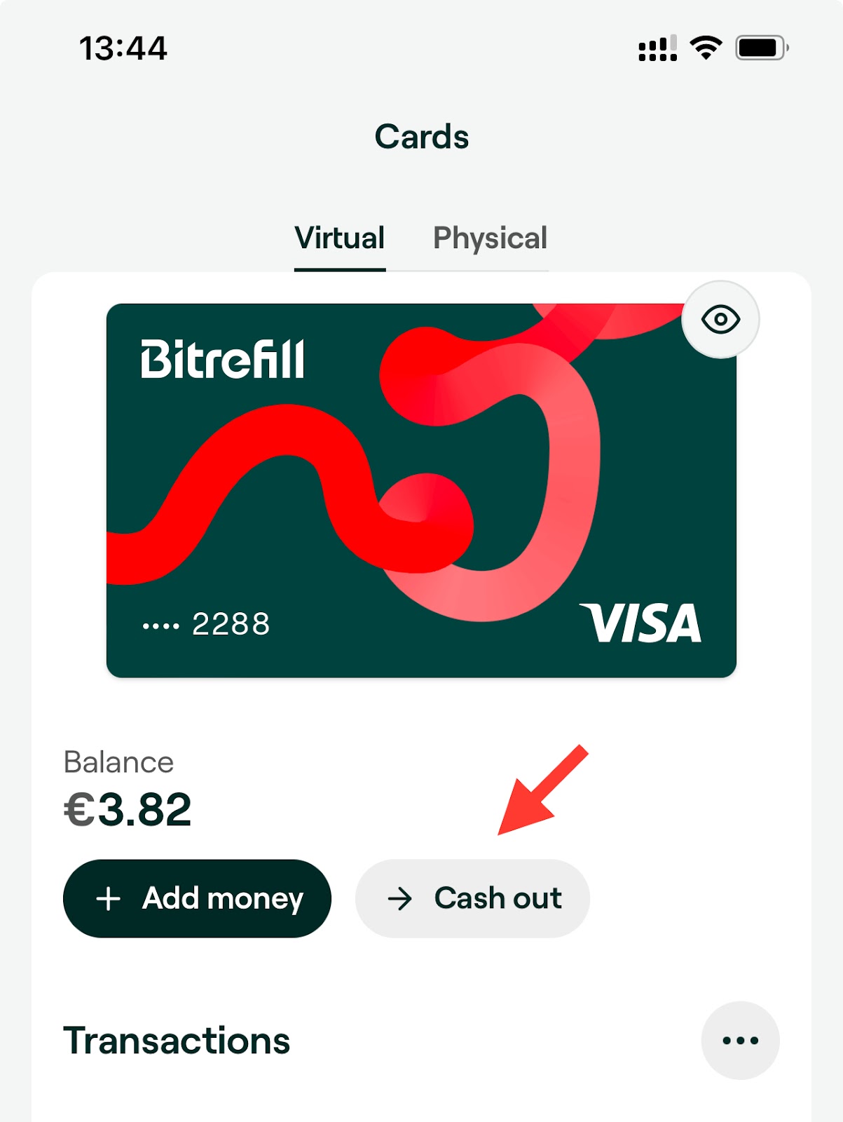Tap the card number ending 2288

pos(207,624)
